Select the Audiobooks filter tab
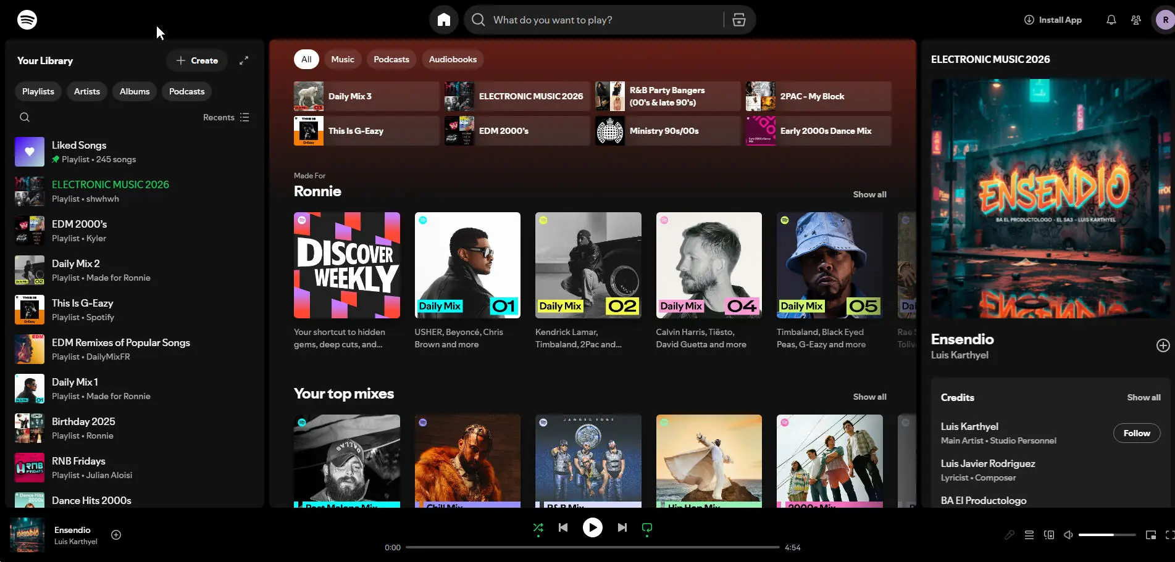Viewport: 1175px width, 562px height. 453,59
